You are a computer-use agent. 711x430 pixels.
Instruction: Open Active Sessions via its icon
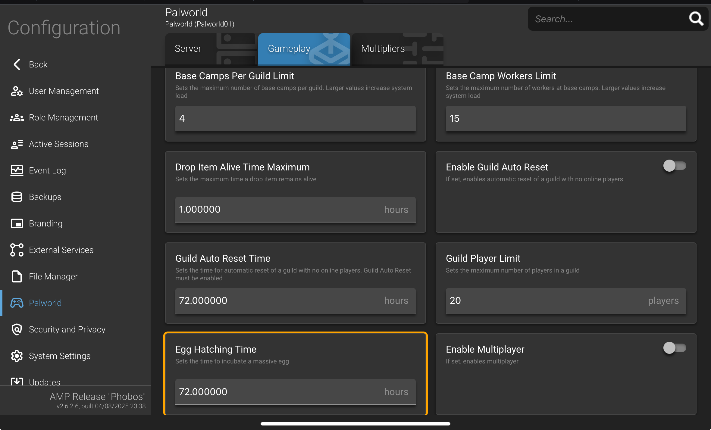click(17, 144)
